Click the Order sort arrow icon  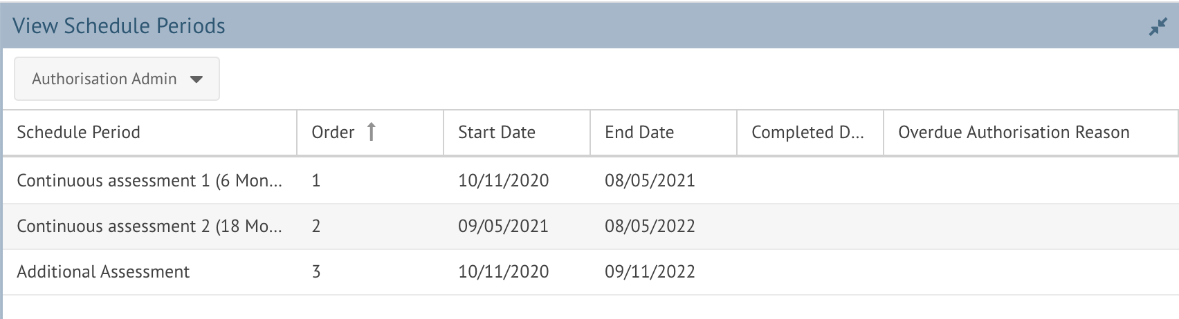[371, 132]
